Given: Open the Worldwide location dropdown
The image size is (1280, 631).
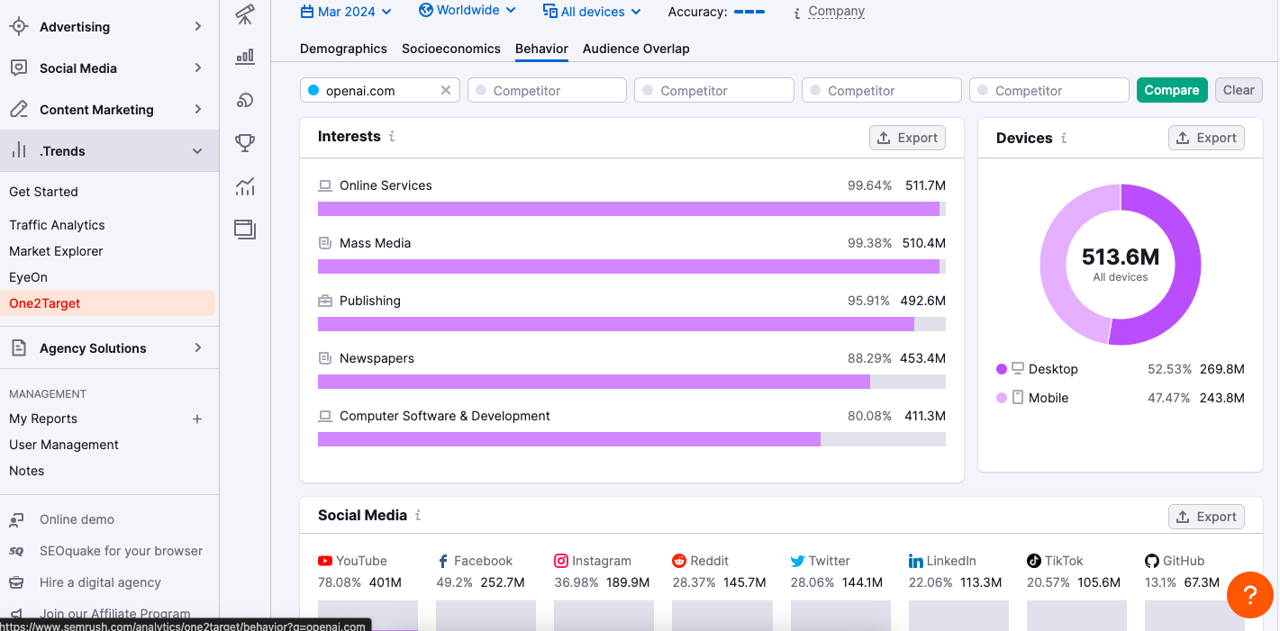Looking at the screenshot, I should point(468,11).
